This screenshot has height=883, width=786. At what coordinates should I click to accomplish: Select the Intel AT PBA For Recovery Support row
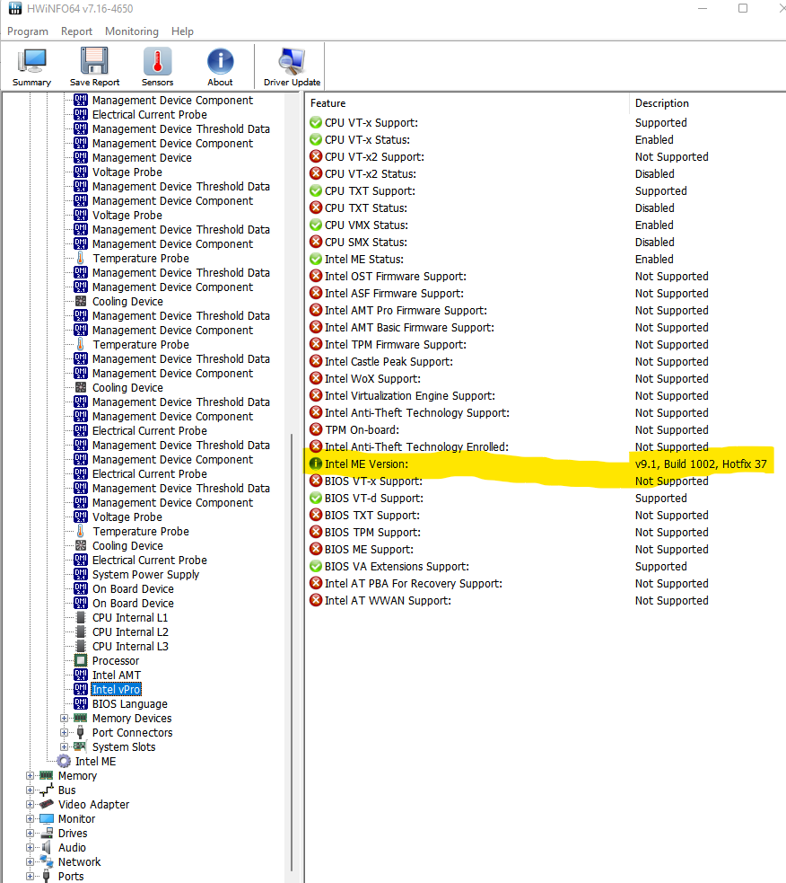[546, 583]
